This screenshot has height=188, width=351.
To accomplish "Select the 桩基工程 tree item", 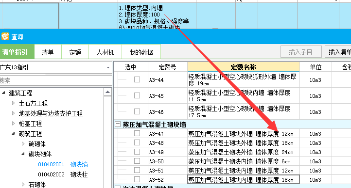I will point(30,124).
